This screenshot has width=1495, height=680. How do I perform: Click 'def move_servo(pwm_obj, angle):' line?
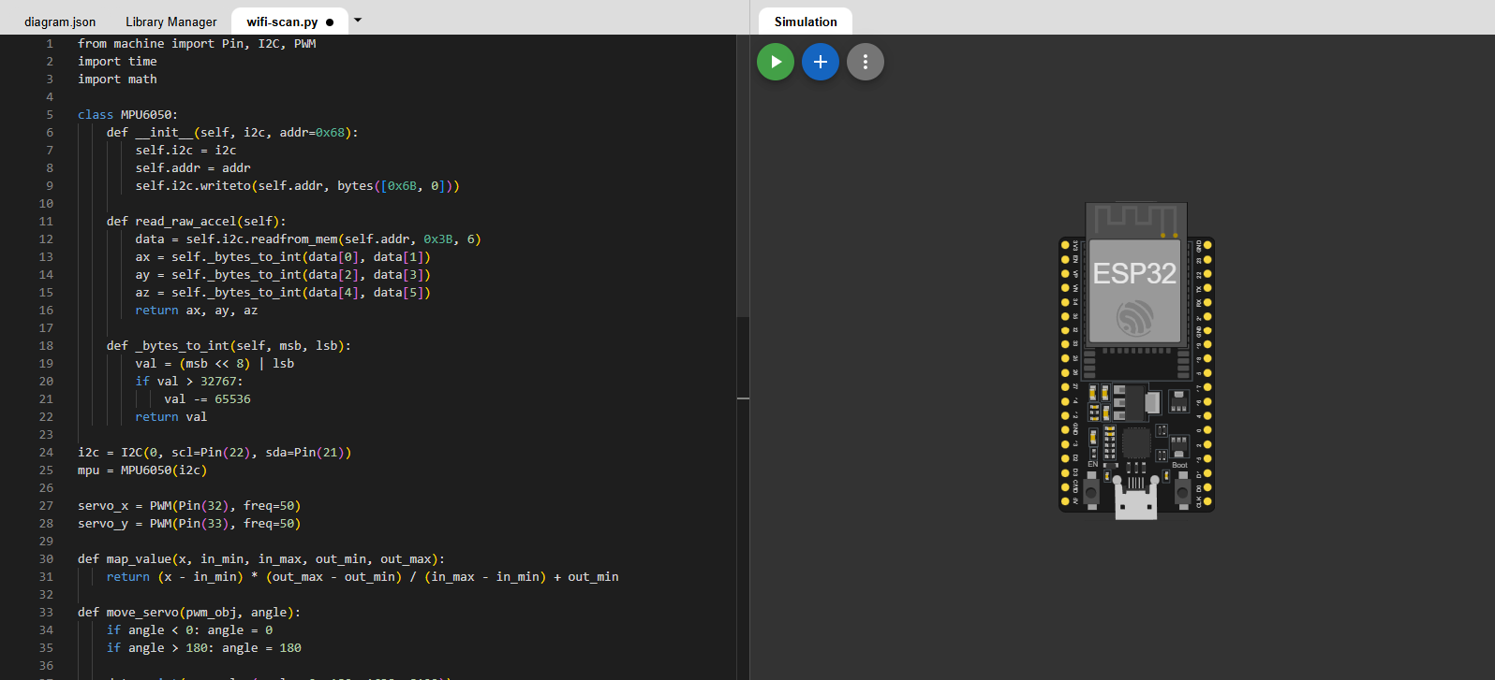click(x=189, y=613)
